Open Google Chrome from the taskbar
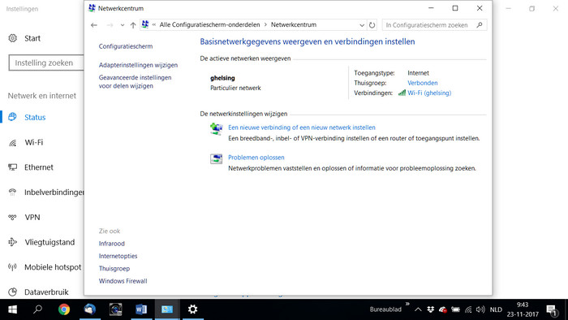The height and width of the screenshot is (320, 568). 64,309
